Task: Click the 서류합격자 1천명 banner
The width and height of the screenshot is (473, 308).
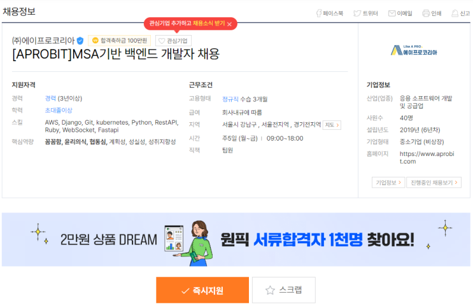Action: pyautogui.click(x=236, y=239)
